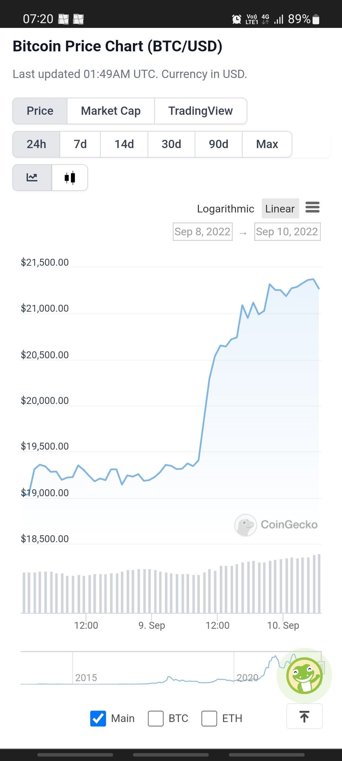The image size is (342, 761).
Task: Select Logarithmic scale
Action: (x=225, y=209)
